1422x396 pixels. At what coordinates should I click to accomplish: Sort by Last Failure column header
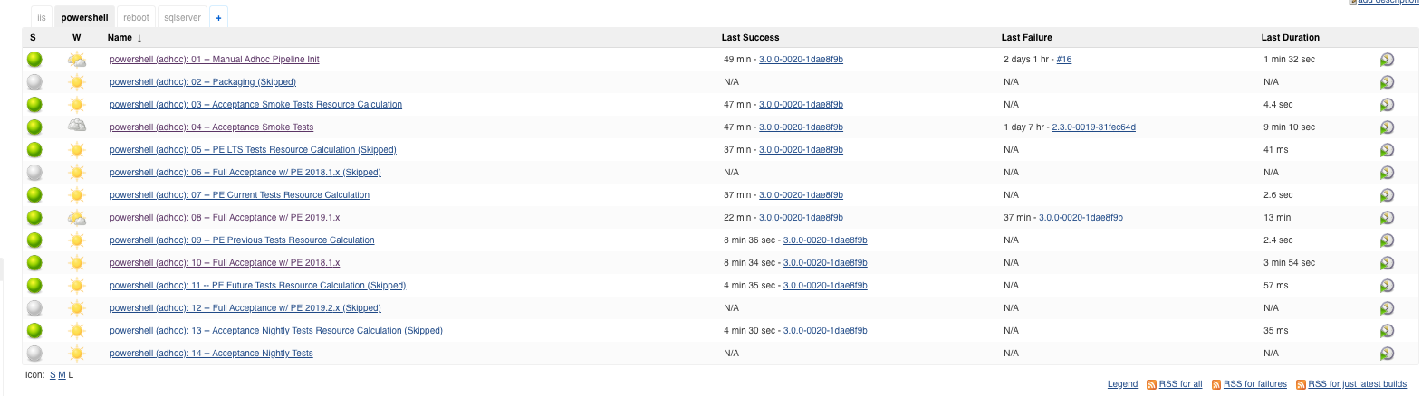pyautogui.click(x=1026, y=38)
